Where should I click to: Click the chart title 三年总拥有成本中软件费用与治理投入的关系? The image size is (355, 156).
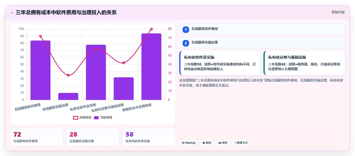tap(66, 12)
